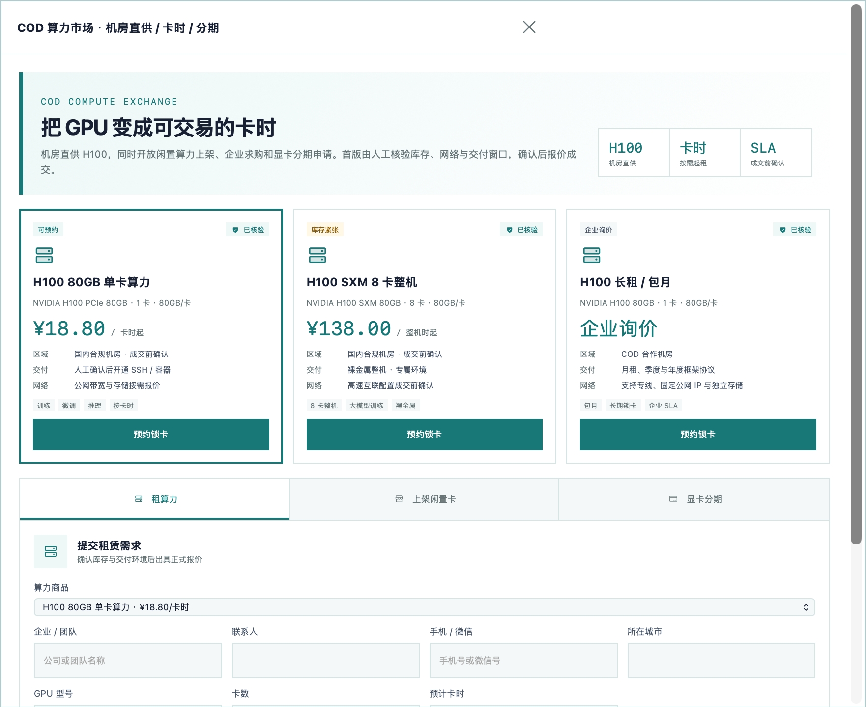Switch to the 租算力 tab

pos(154,499)
